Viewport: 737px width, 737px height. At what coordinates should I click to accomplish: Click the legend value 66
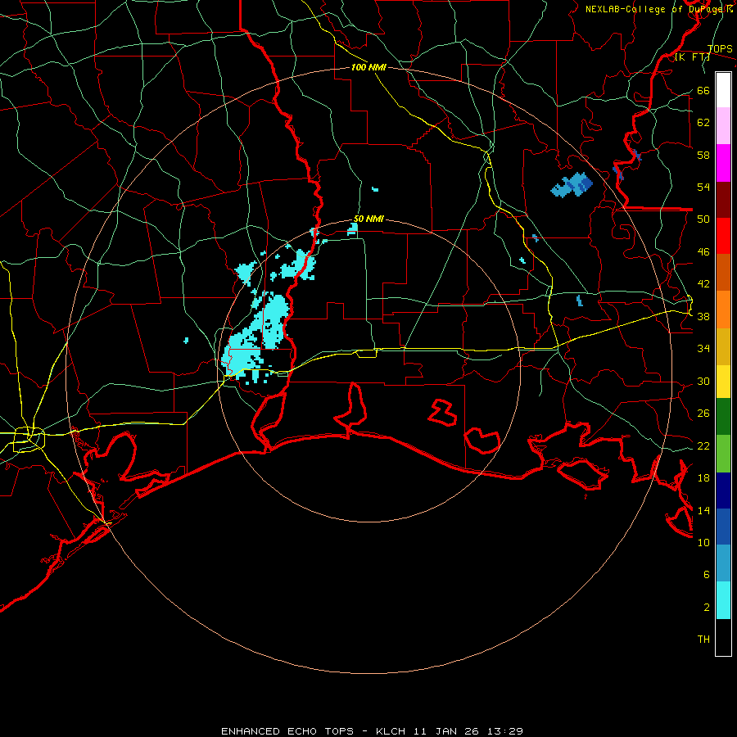(x=703, y=90)
